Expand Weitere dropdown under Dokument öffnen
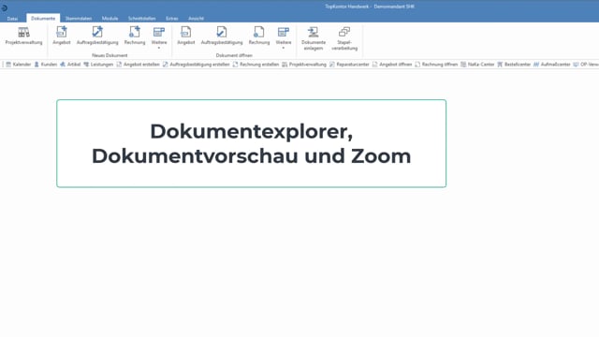The image size is (599, 337). click(284, 37)
